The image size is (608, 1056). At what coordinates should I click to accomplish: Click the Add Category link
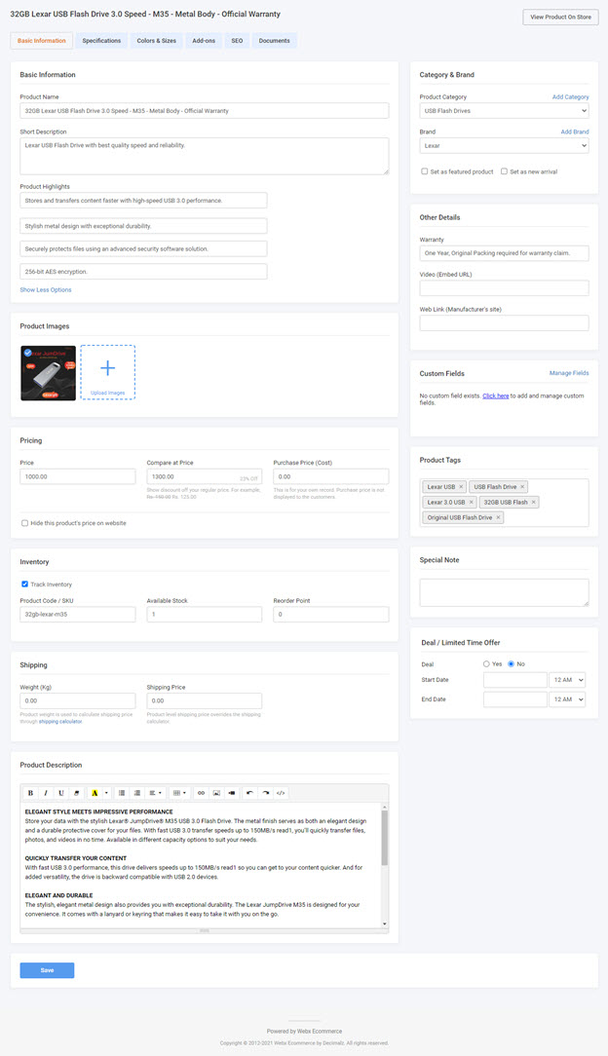point(570,97)
